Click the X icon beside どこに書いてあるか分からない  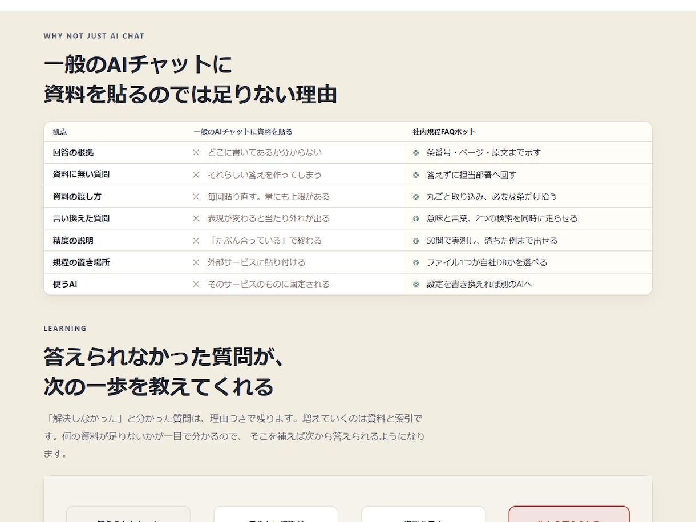pos(196,152)
